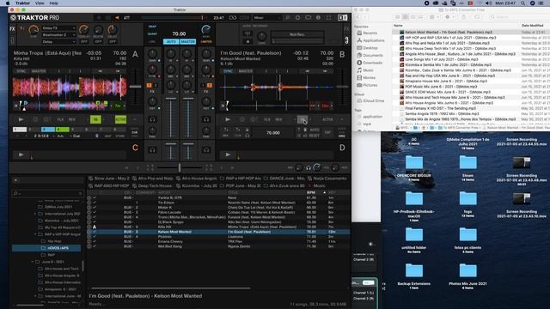Open Traktor info icon in header
The image size is (550, 309).
pos(318,17)
